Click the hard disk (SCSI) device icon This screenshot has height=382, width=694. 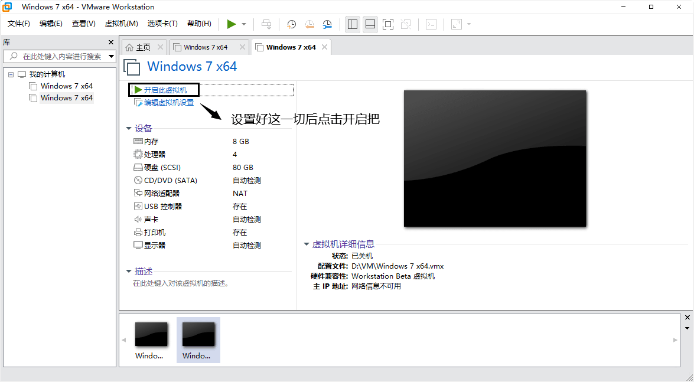coord(138,167)
